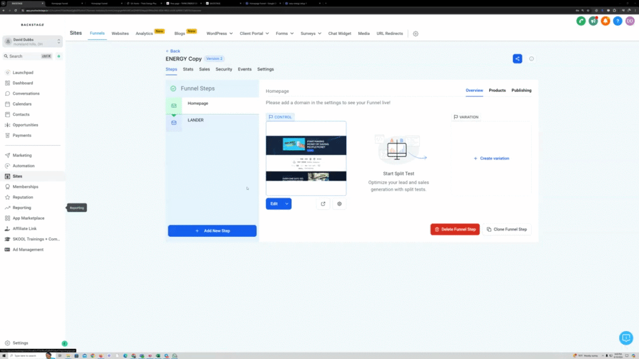Screen dimensions: 639x359
Task: Open funnel preview in new tab icon
Action: pos(323,204)
